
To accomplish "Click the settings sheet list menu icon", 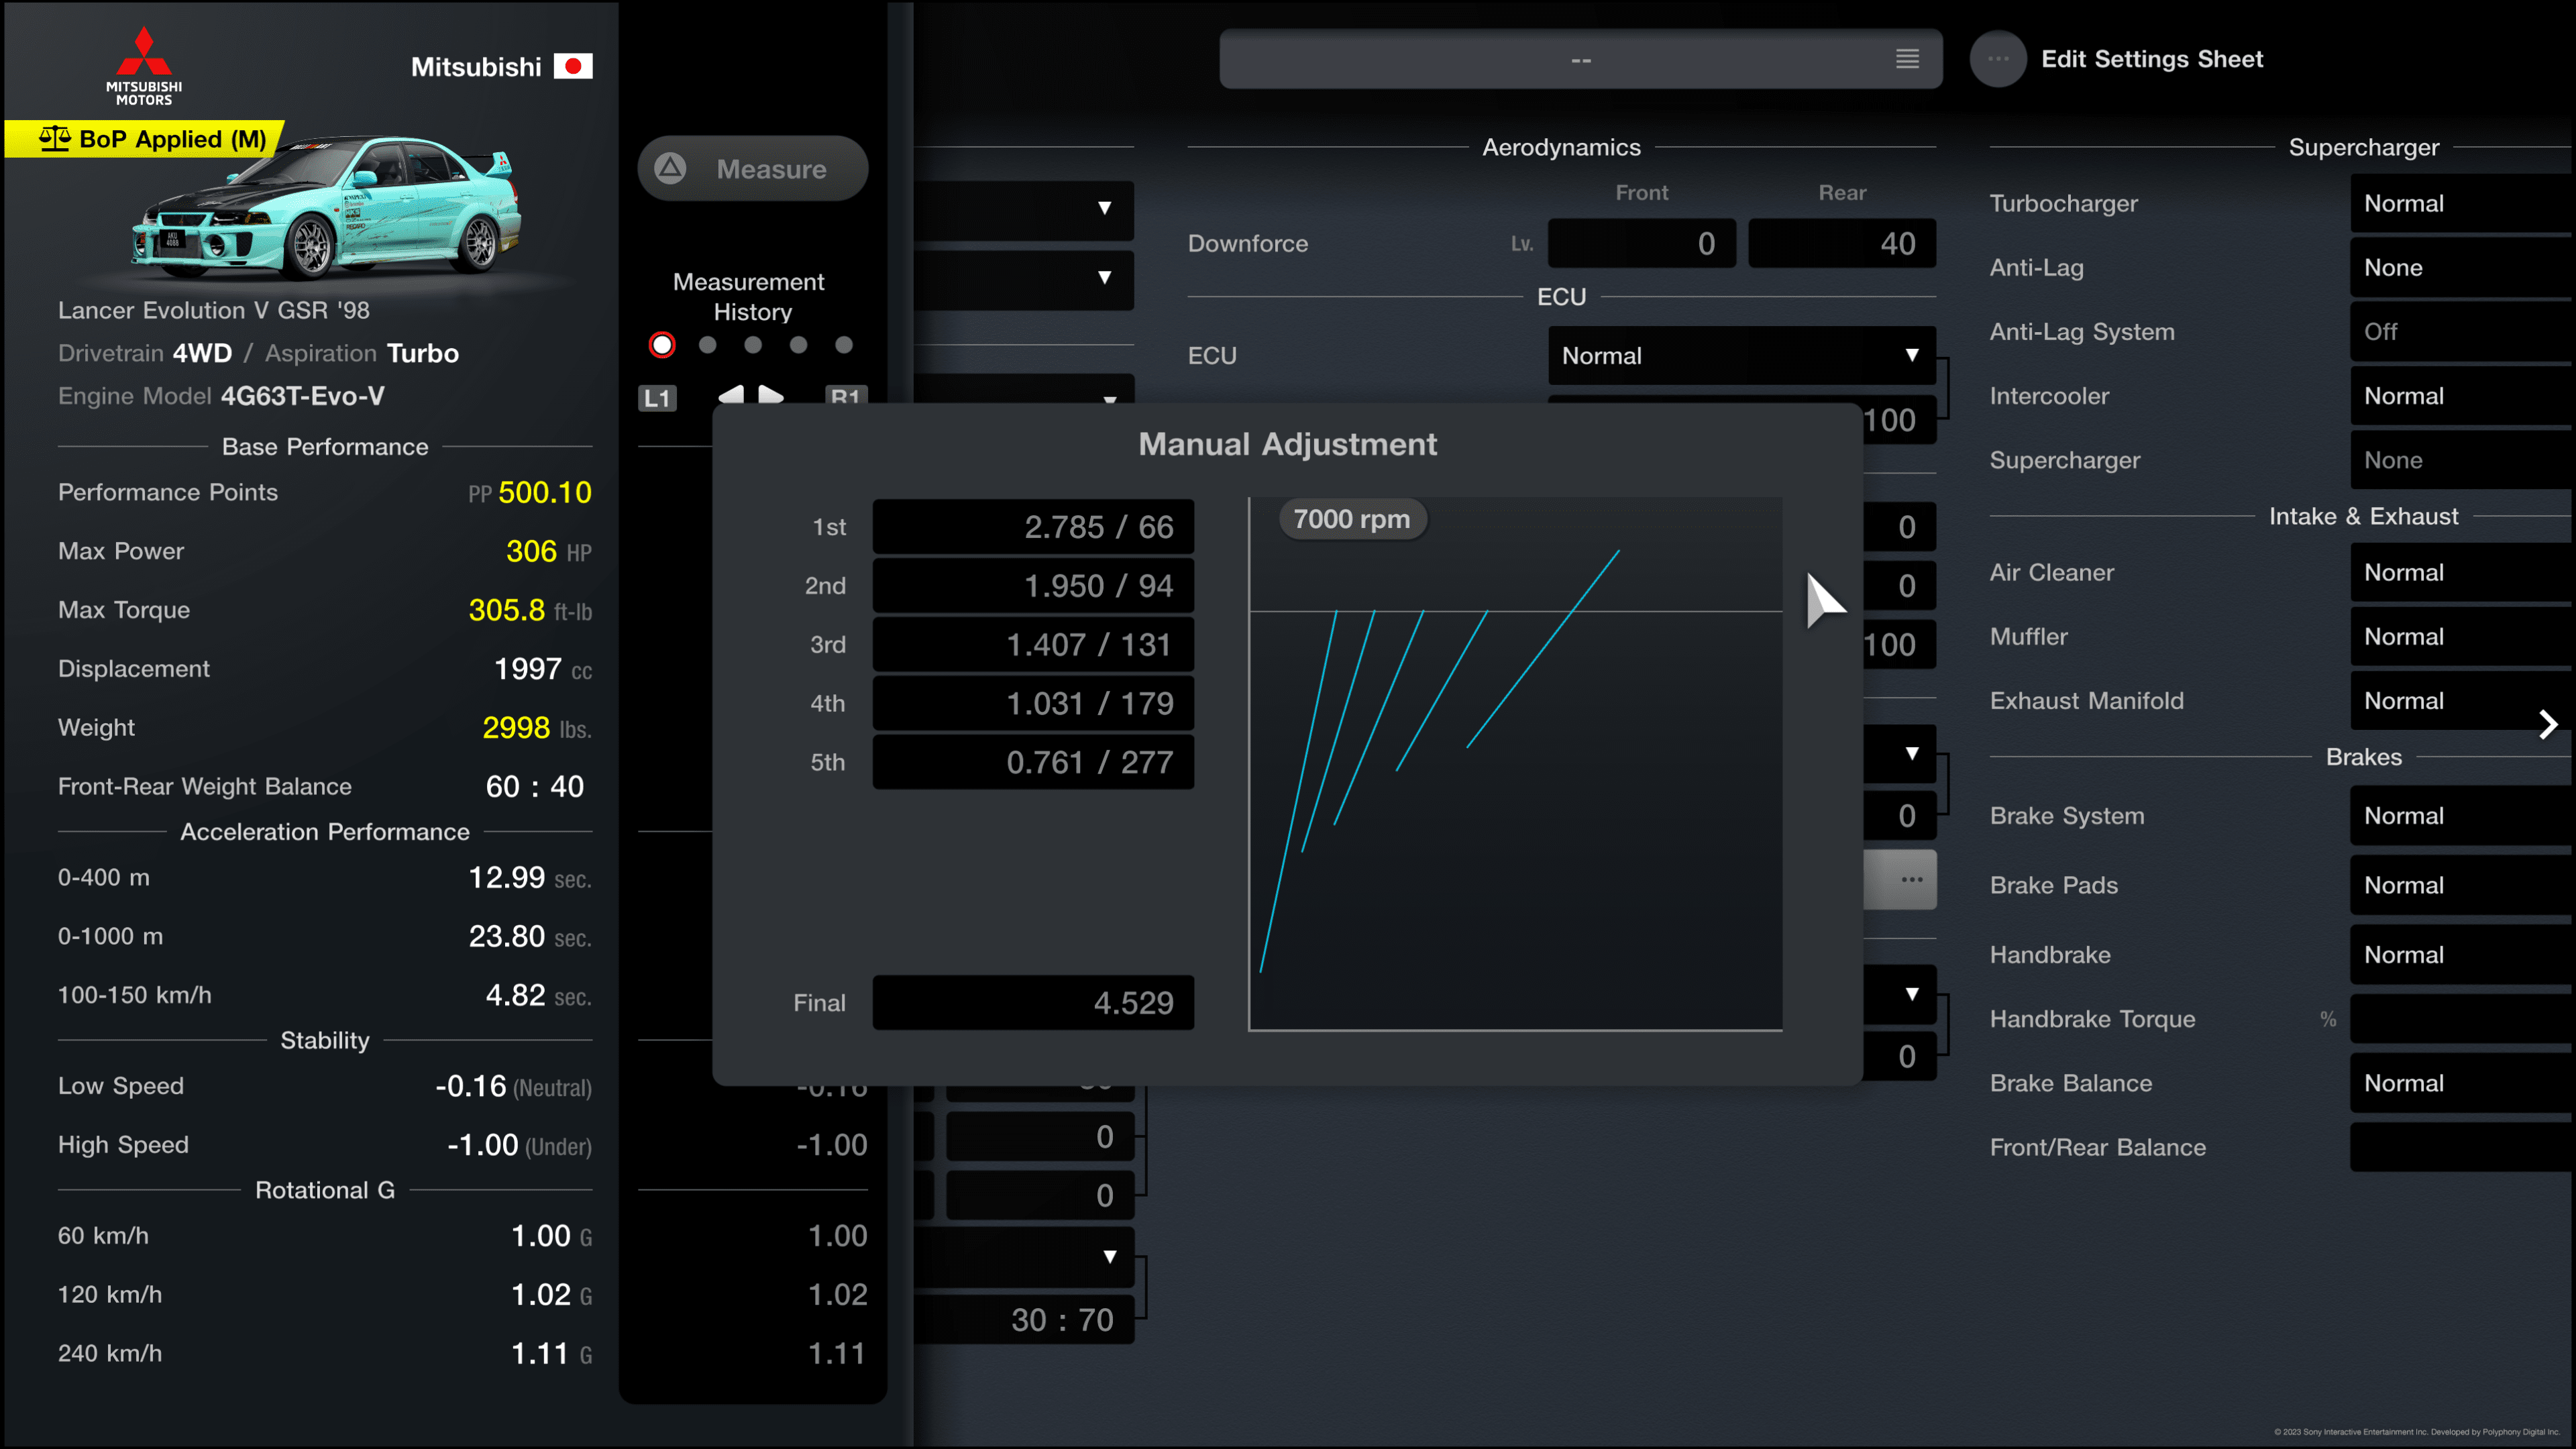I will tap(1907, 59).
